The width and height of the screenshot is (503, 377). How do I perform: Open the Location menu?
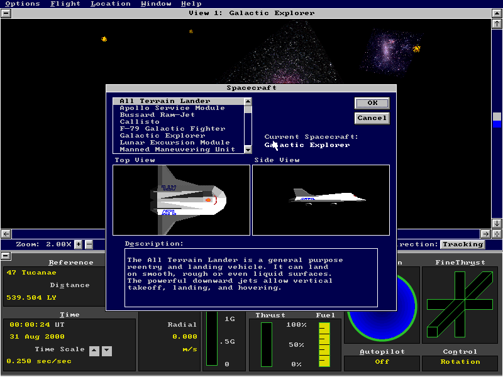tap(111, 3)
